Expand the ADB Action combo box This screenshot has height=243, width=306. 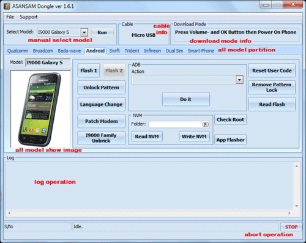pyautogui.click(x=239, y=80)
